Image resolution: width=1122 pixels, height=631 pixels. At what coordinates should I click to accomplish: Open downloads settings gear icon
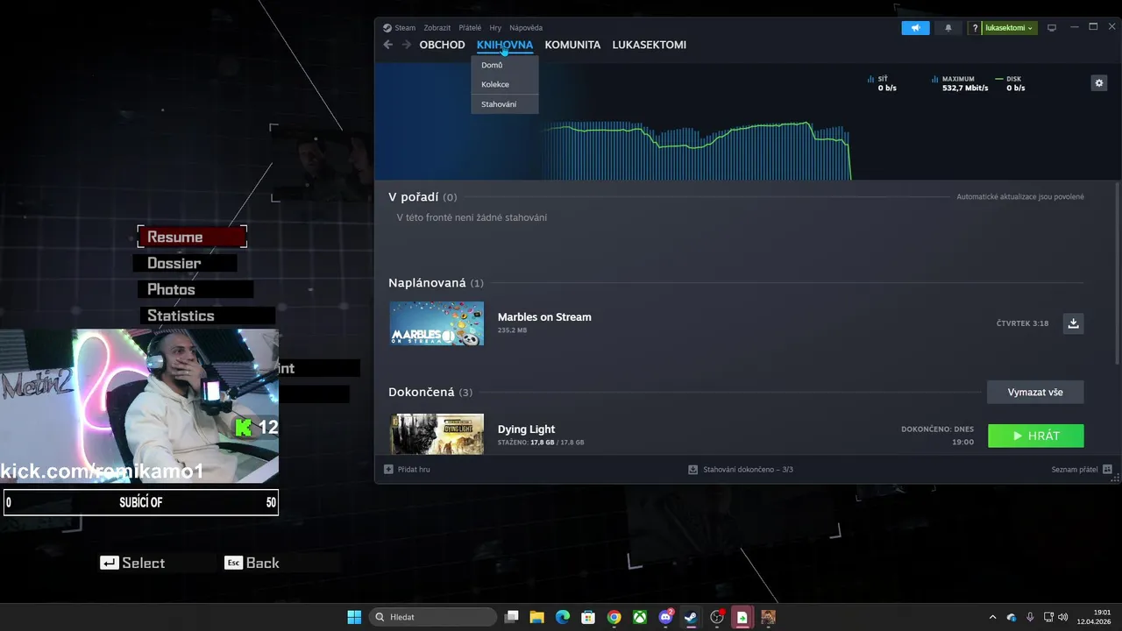tap(1099, 82)
